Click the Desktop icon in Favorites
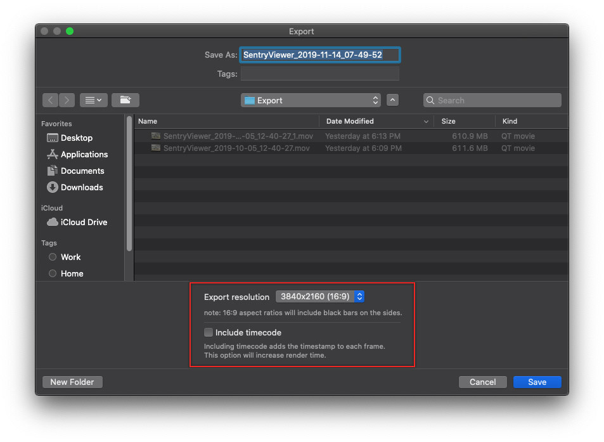This screenshot has width=604, height=442. coord(53,138)
